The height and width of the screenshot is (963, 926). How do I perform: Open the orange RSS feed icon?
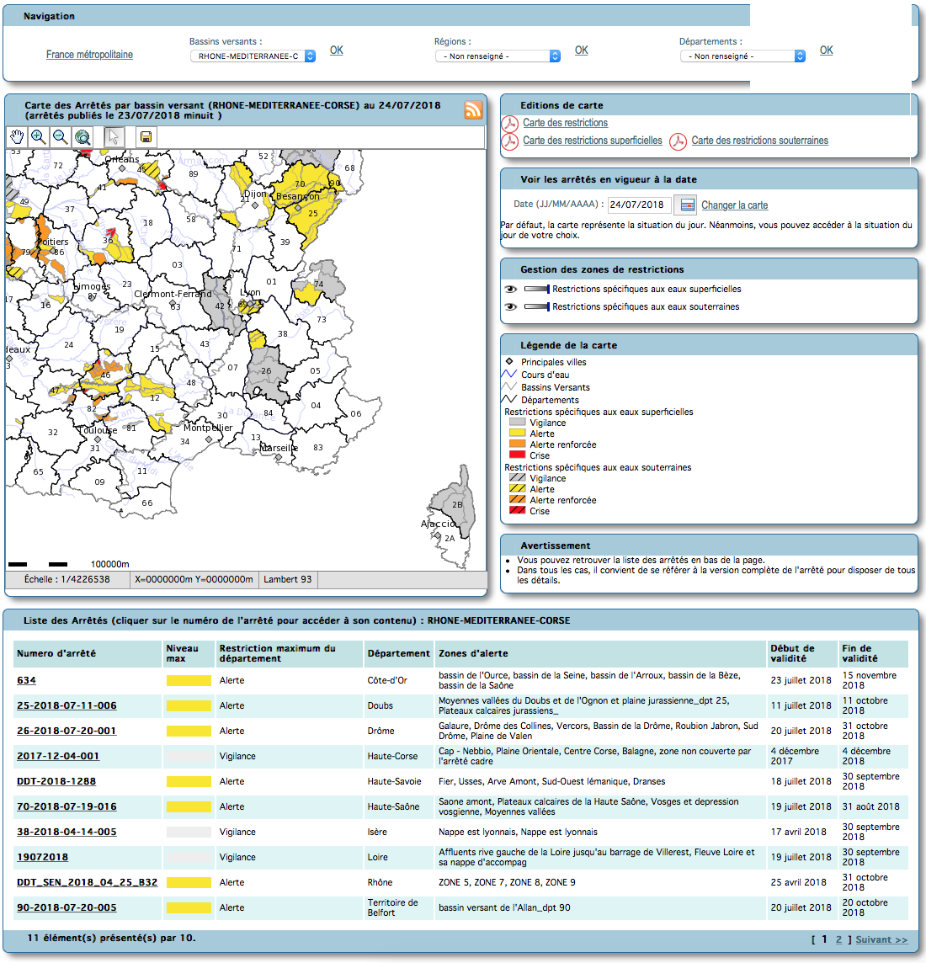[473, 110]
